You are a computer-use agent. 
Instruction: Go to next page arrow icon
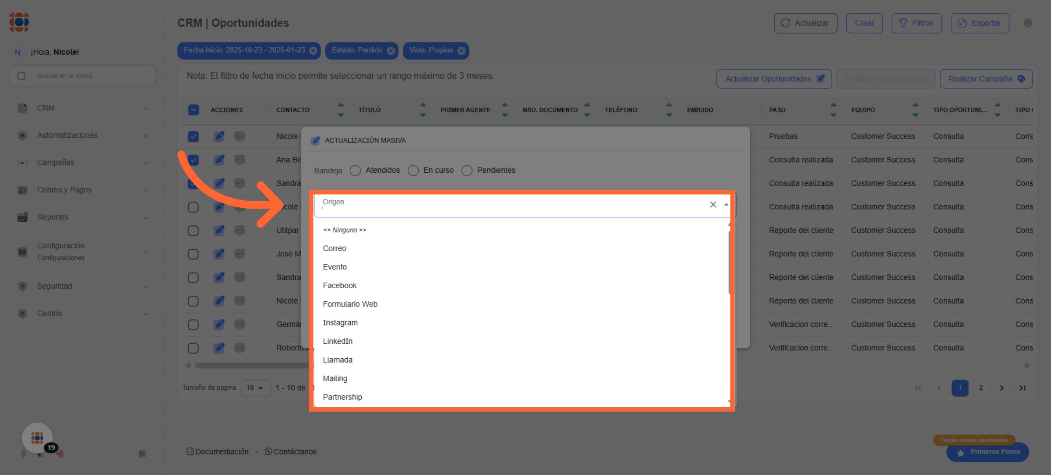pyautogui.click(x=1002, y=388)
